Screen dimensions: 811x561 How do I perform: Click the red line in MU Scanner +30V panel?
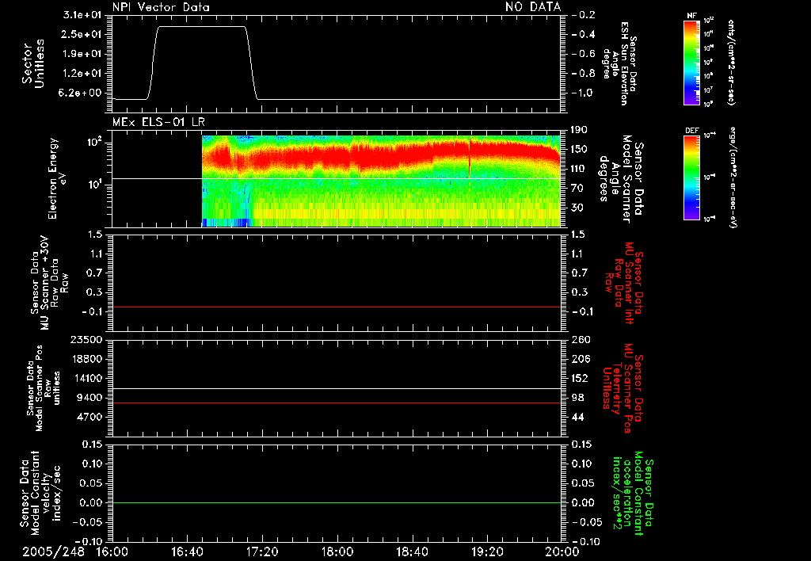337,307
